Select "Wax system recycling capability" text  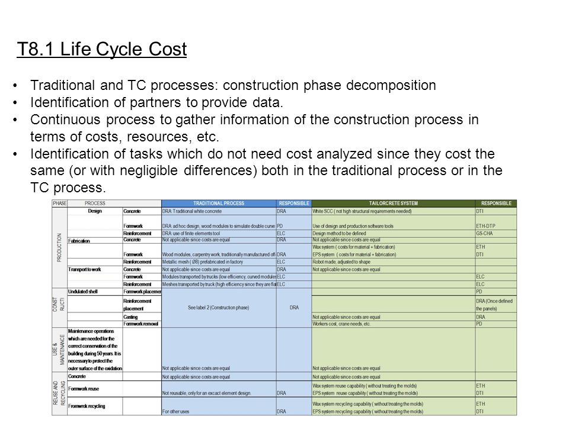point(367,404)
